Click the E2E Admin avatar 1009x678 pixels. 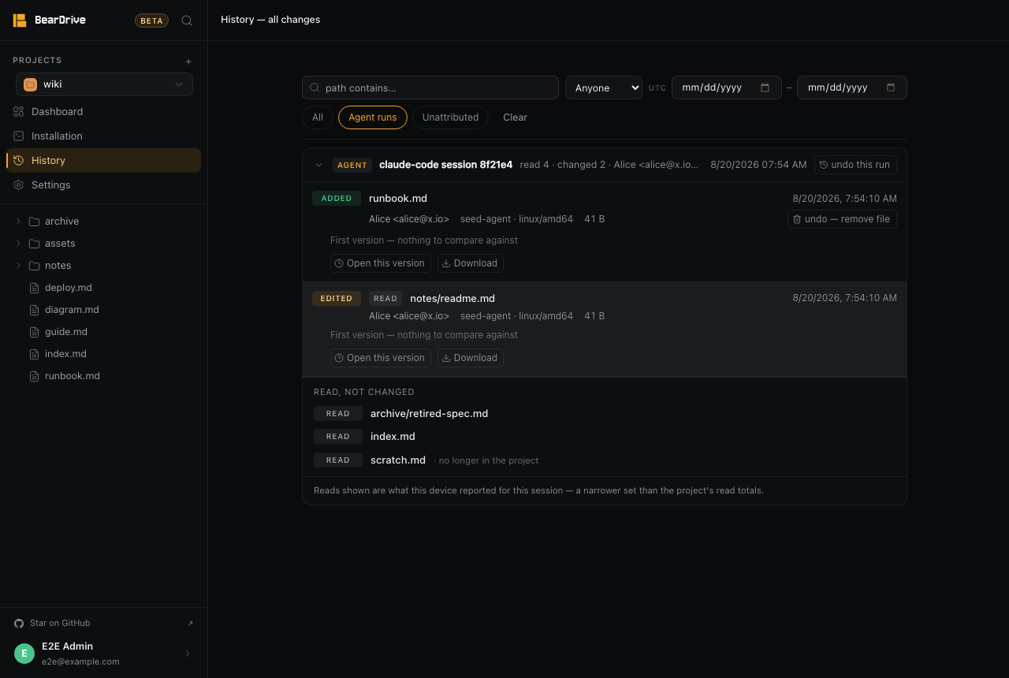point(24,654)
